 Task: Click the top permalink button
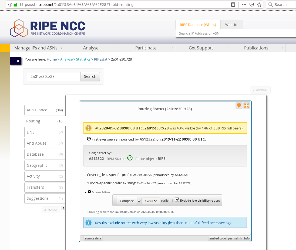(260, 90)
